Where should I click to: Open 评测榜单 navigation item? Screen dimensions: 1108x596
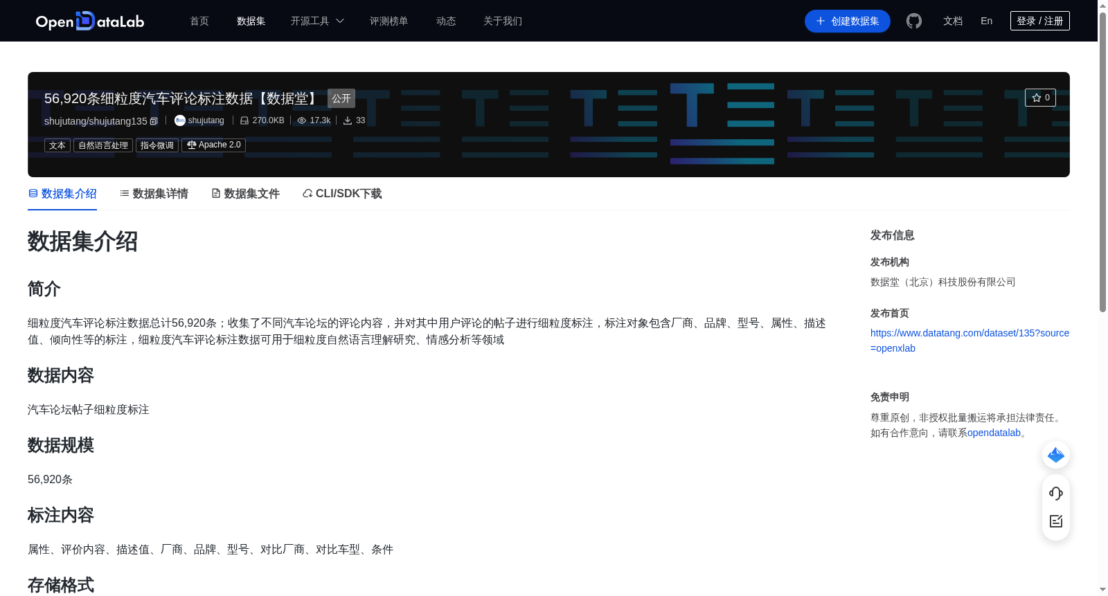point(389,21)
